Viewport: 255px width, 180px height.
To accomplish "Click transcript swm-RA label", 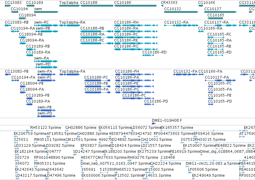I will click(x=42, y=58).
